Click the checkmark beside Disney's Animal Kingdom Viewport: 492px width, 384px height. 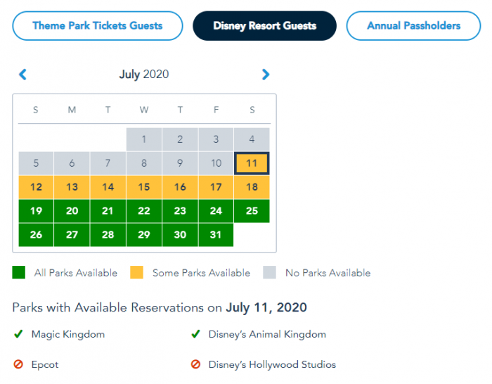[195, 335]
